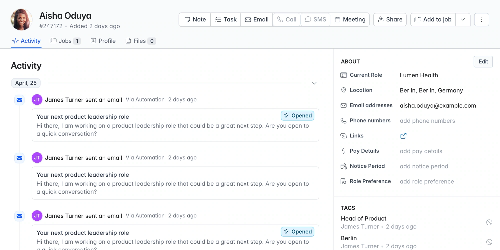Click add notice period placeholder
The height and width of the screenshot is (250, 500).
[x=424, y=166]
